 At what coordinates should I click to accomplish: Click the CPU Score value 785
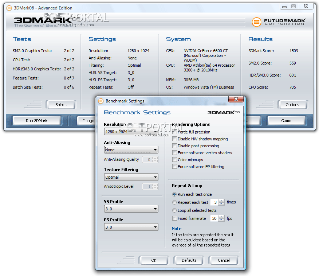292,87
